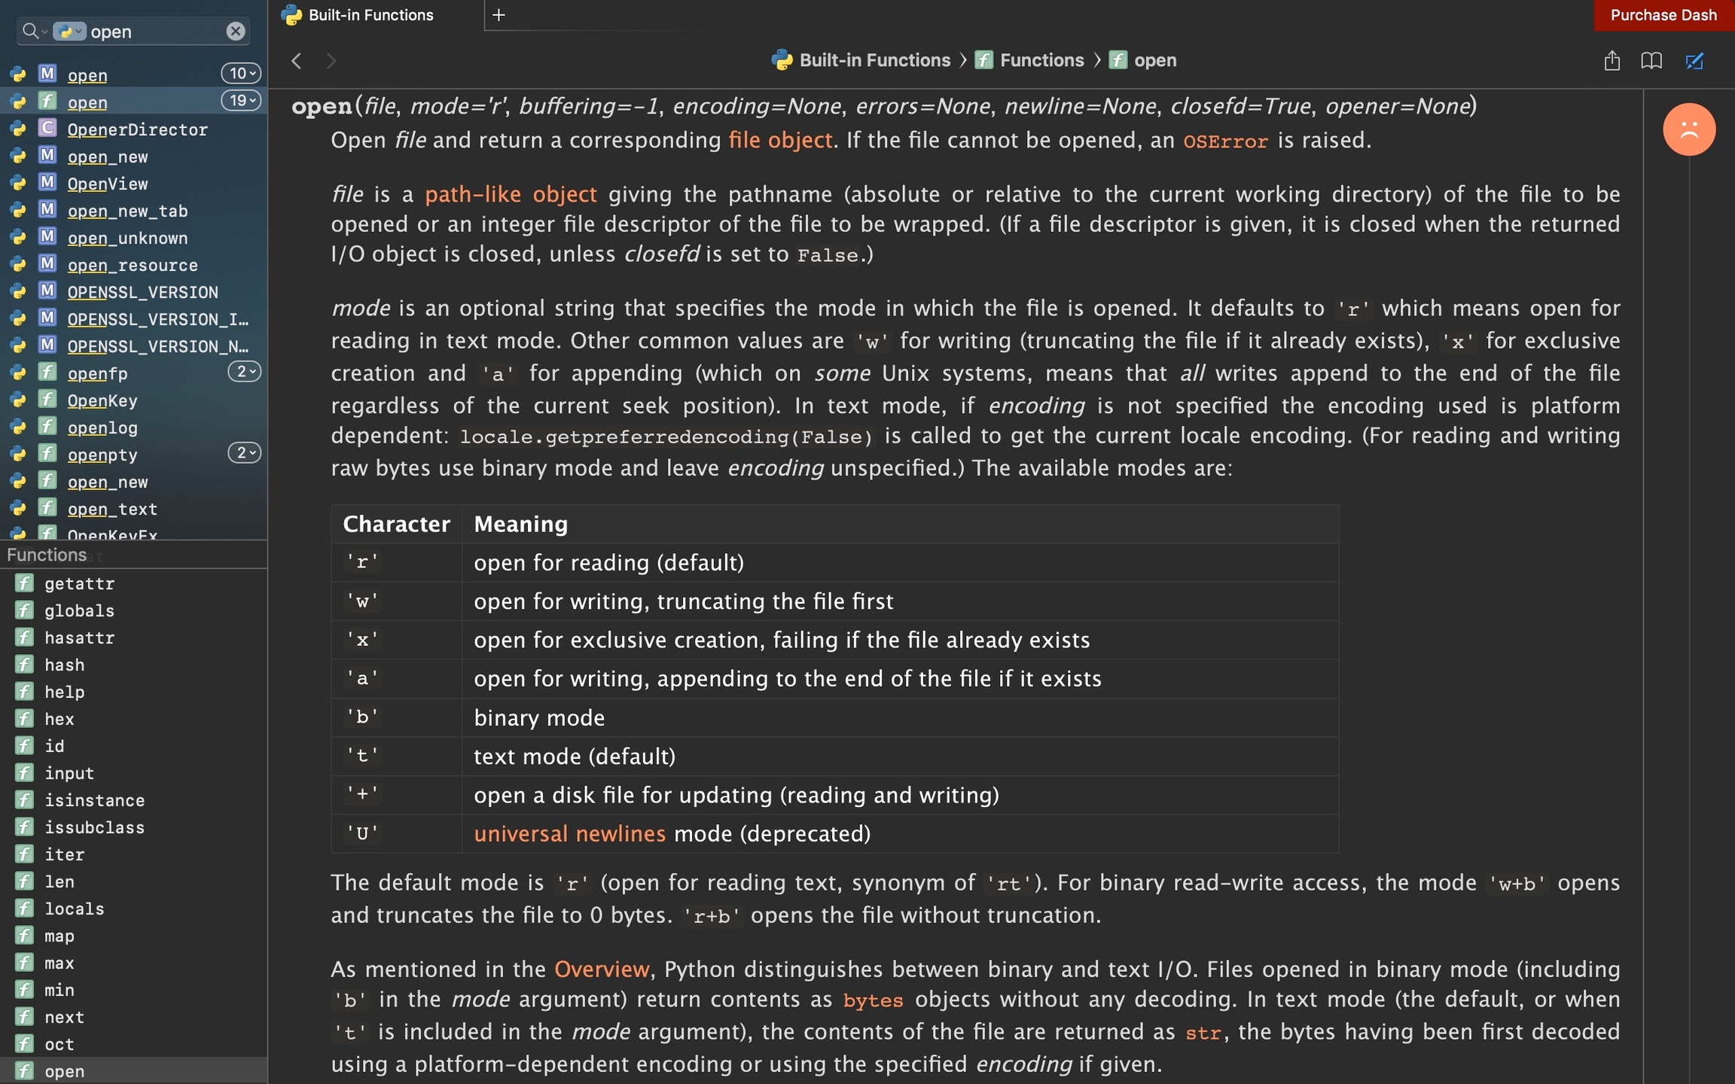1735x1084 pixels.
Task: Open the docset filter dropdown in search
Action: [70, 31]
